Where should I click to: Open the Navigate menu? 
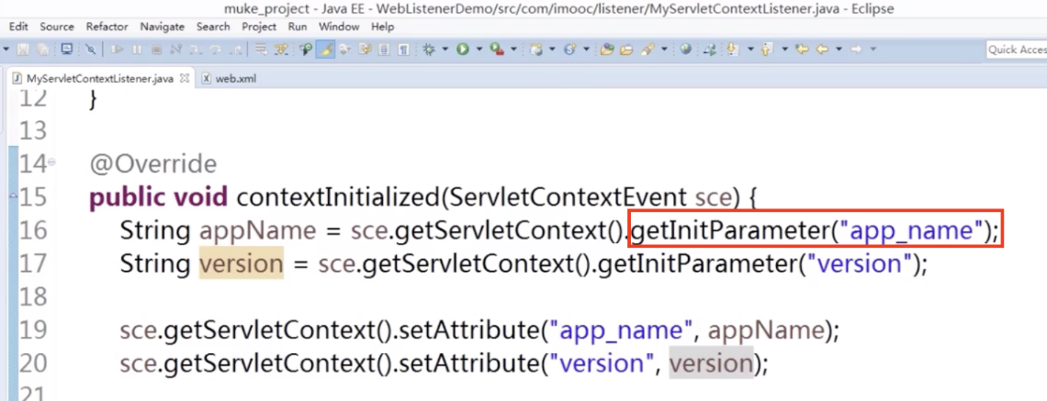click(x=163, y=27)
